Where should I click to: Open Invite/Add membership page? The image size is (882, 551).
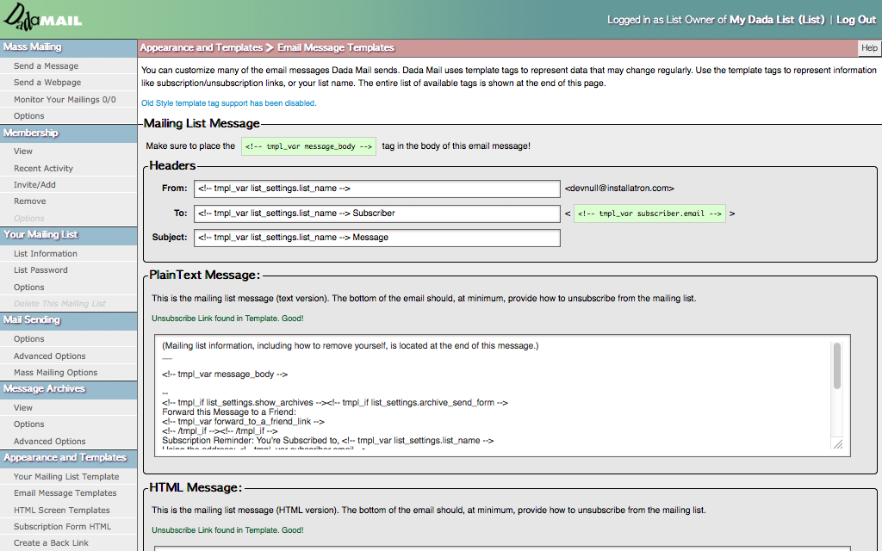[x=34, y=185]
